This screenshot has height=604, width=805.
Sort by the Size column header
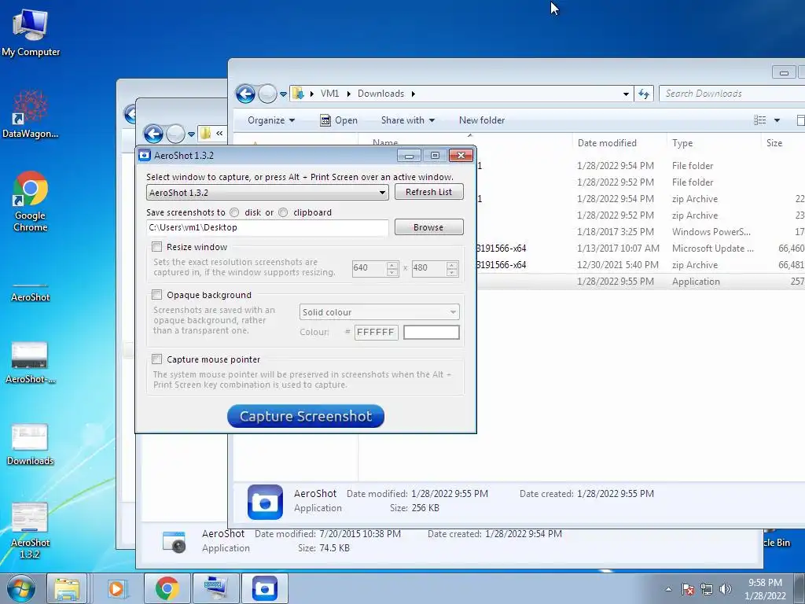(x=782, y=143)
